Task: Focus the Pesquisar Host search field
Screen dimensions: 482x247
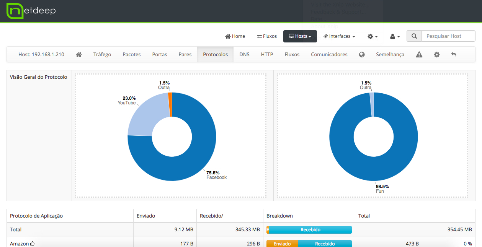Action: (448, 36)
